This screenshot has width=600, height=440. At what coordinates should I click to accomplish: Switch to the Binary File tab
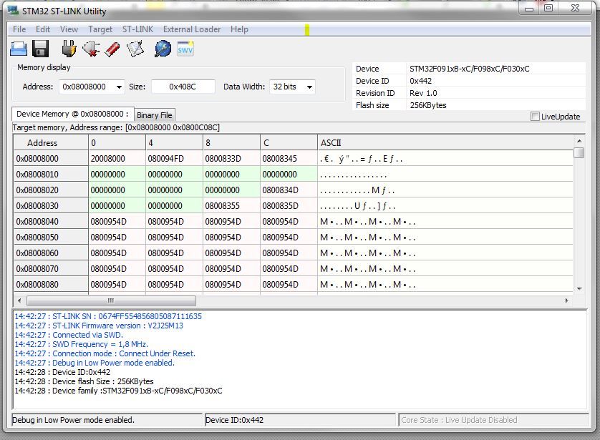(154, 115)
